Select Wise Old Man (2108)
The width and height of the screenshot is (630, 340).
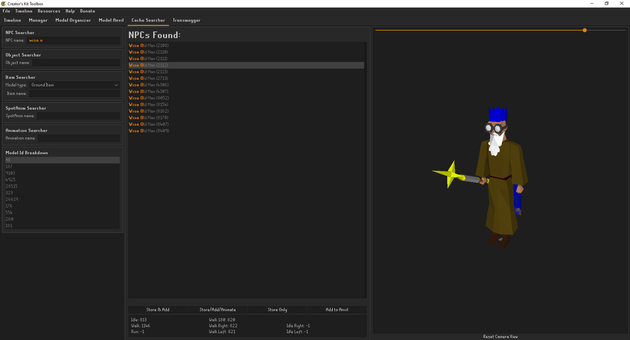246,46
